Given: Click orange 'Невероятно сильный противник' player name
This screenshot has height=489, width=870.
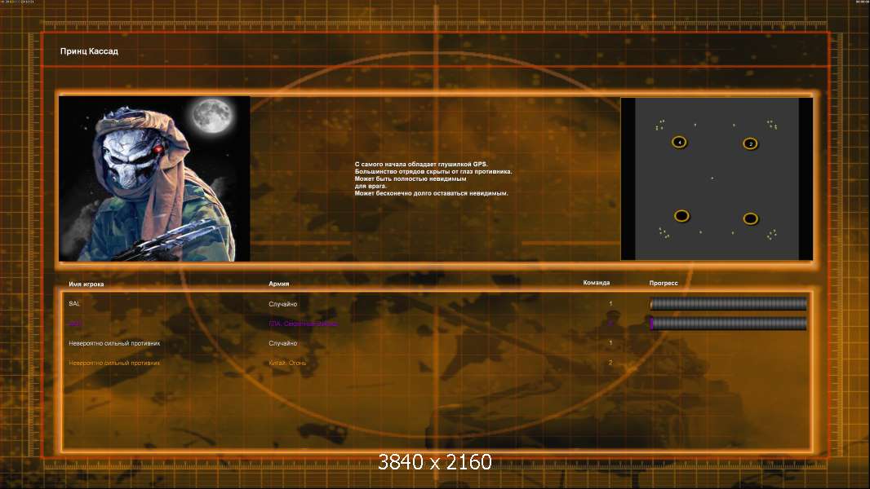Looking at the screenshot, I should click(x=114, y=363).
